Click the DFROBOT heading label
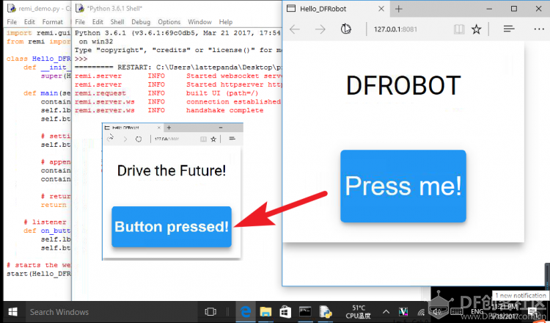 pyautogui.click(x=403, y=86)
